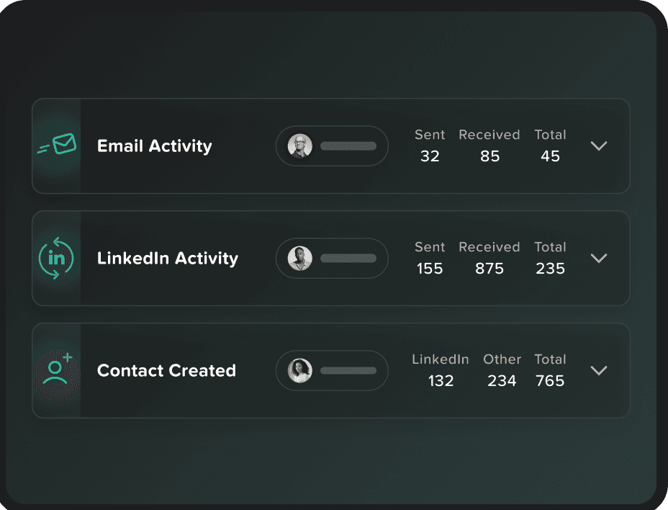Screen dimensions: 668x510
Task: Click the progress bar in Email Activity row
Action: click(x=349, y=146)
